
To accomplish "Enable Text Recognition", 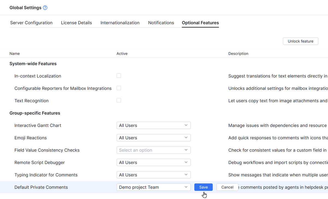I will pos(119,100).
